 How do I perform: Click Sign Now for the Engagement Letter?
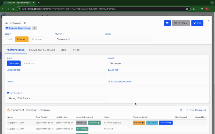coord(139,123)
